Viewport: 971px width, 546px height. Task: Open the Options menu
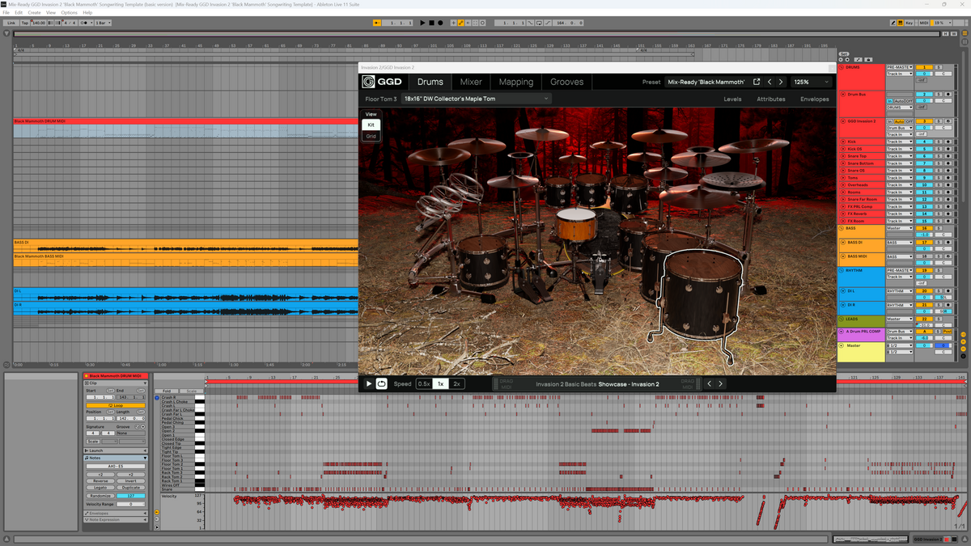click(70, 13)
